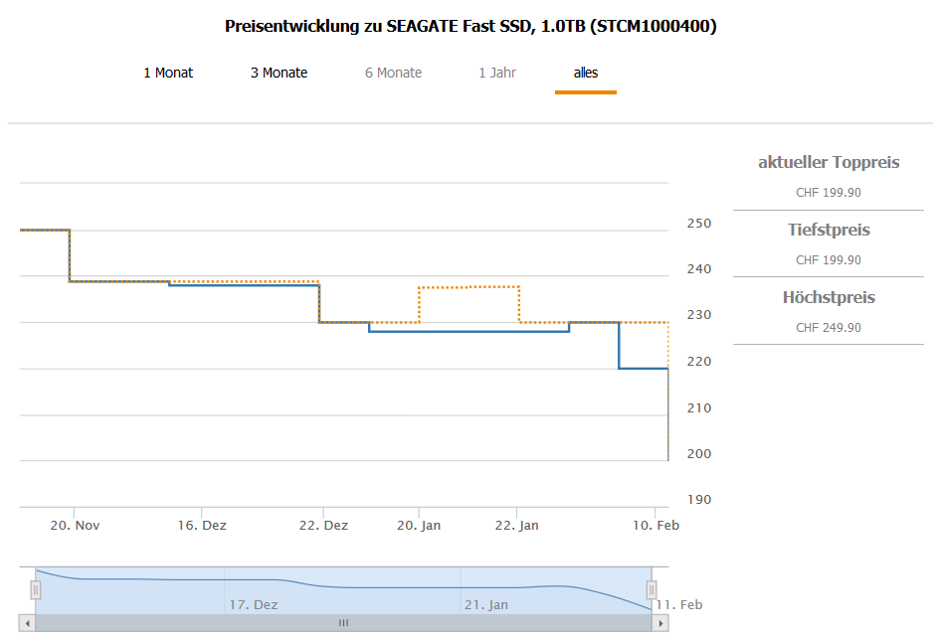933x640 pixels.
Task: Click the 20. Nov x-axis label
Action: (x=75, y=525)
